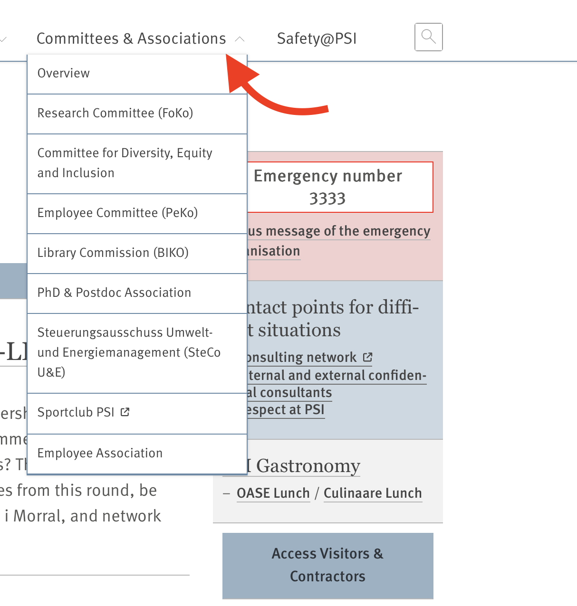The image size is (577, 606).
Task: Click the external link icon beside Sportclub PSI
Action: tap(125, 412)
